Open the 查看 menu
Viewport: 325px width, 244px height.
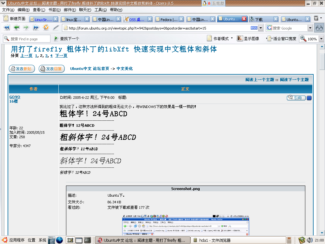(39, 10)
